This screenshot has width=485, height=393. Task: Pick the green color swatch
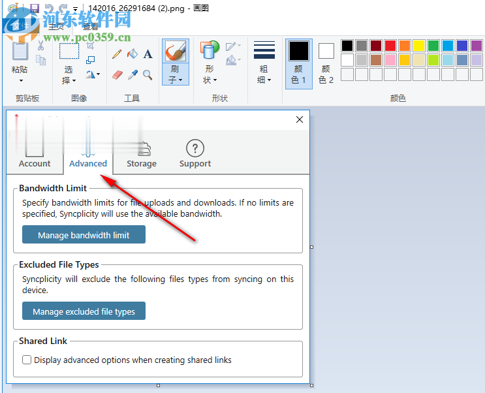pyautogui.click(x=433, y=46)
